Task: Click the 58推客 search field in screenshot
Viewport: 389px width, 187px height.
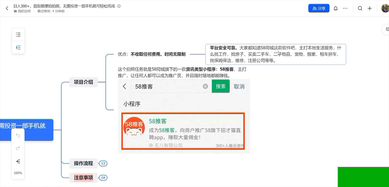Action: [171, 86]
